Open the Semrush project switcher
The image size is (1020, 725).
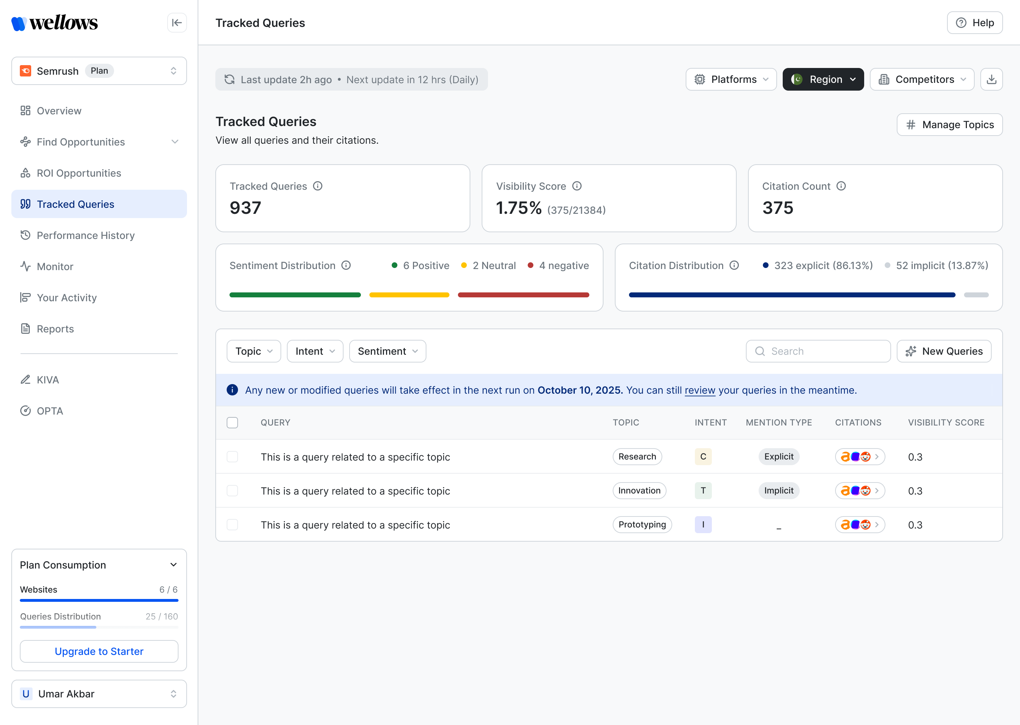pyautogui.click(x=99, y=71)
